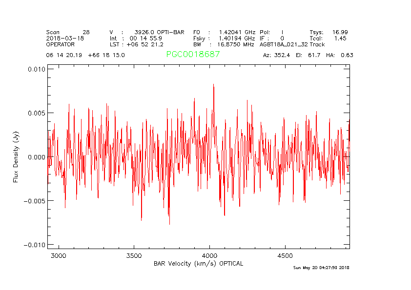411x290 pixels.
Task: Click the green PGC0018687 source title
Action: click(193, 55)
